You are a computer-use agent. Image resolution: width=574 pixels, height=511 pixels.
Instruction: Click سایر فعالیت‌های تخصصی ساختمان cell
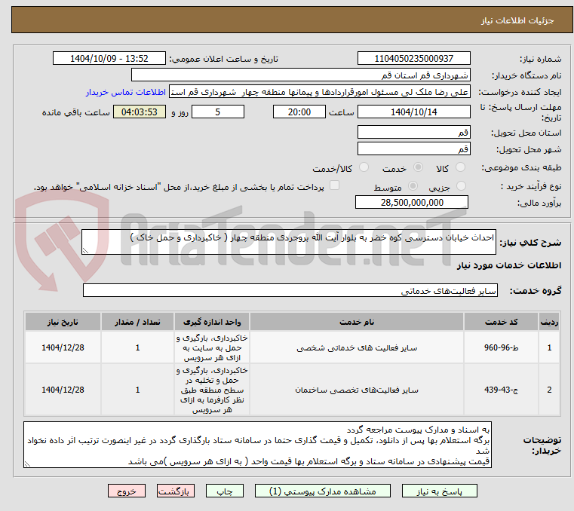tap(357, 390)
